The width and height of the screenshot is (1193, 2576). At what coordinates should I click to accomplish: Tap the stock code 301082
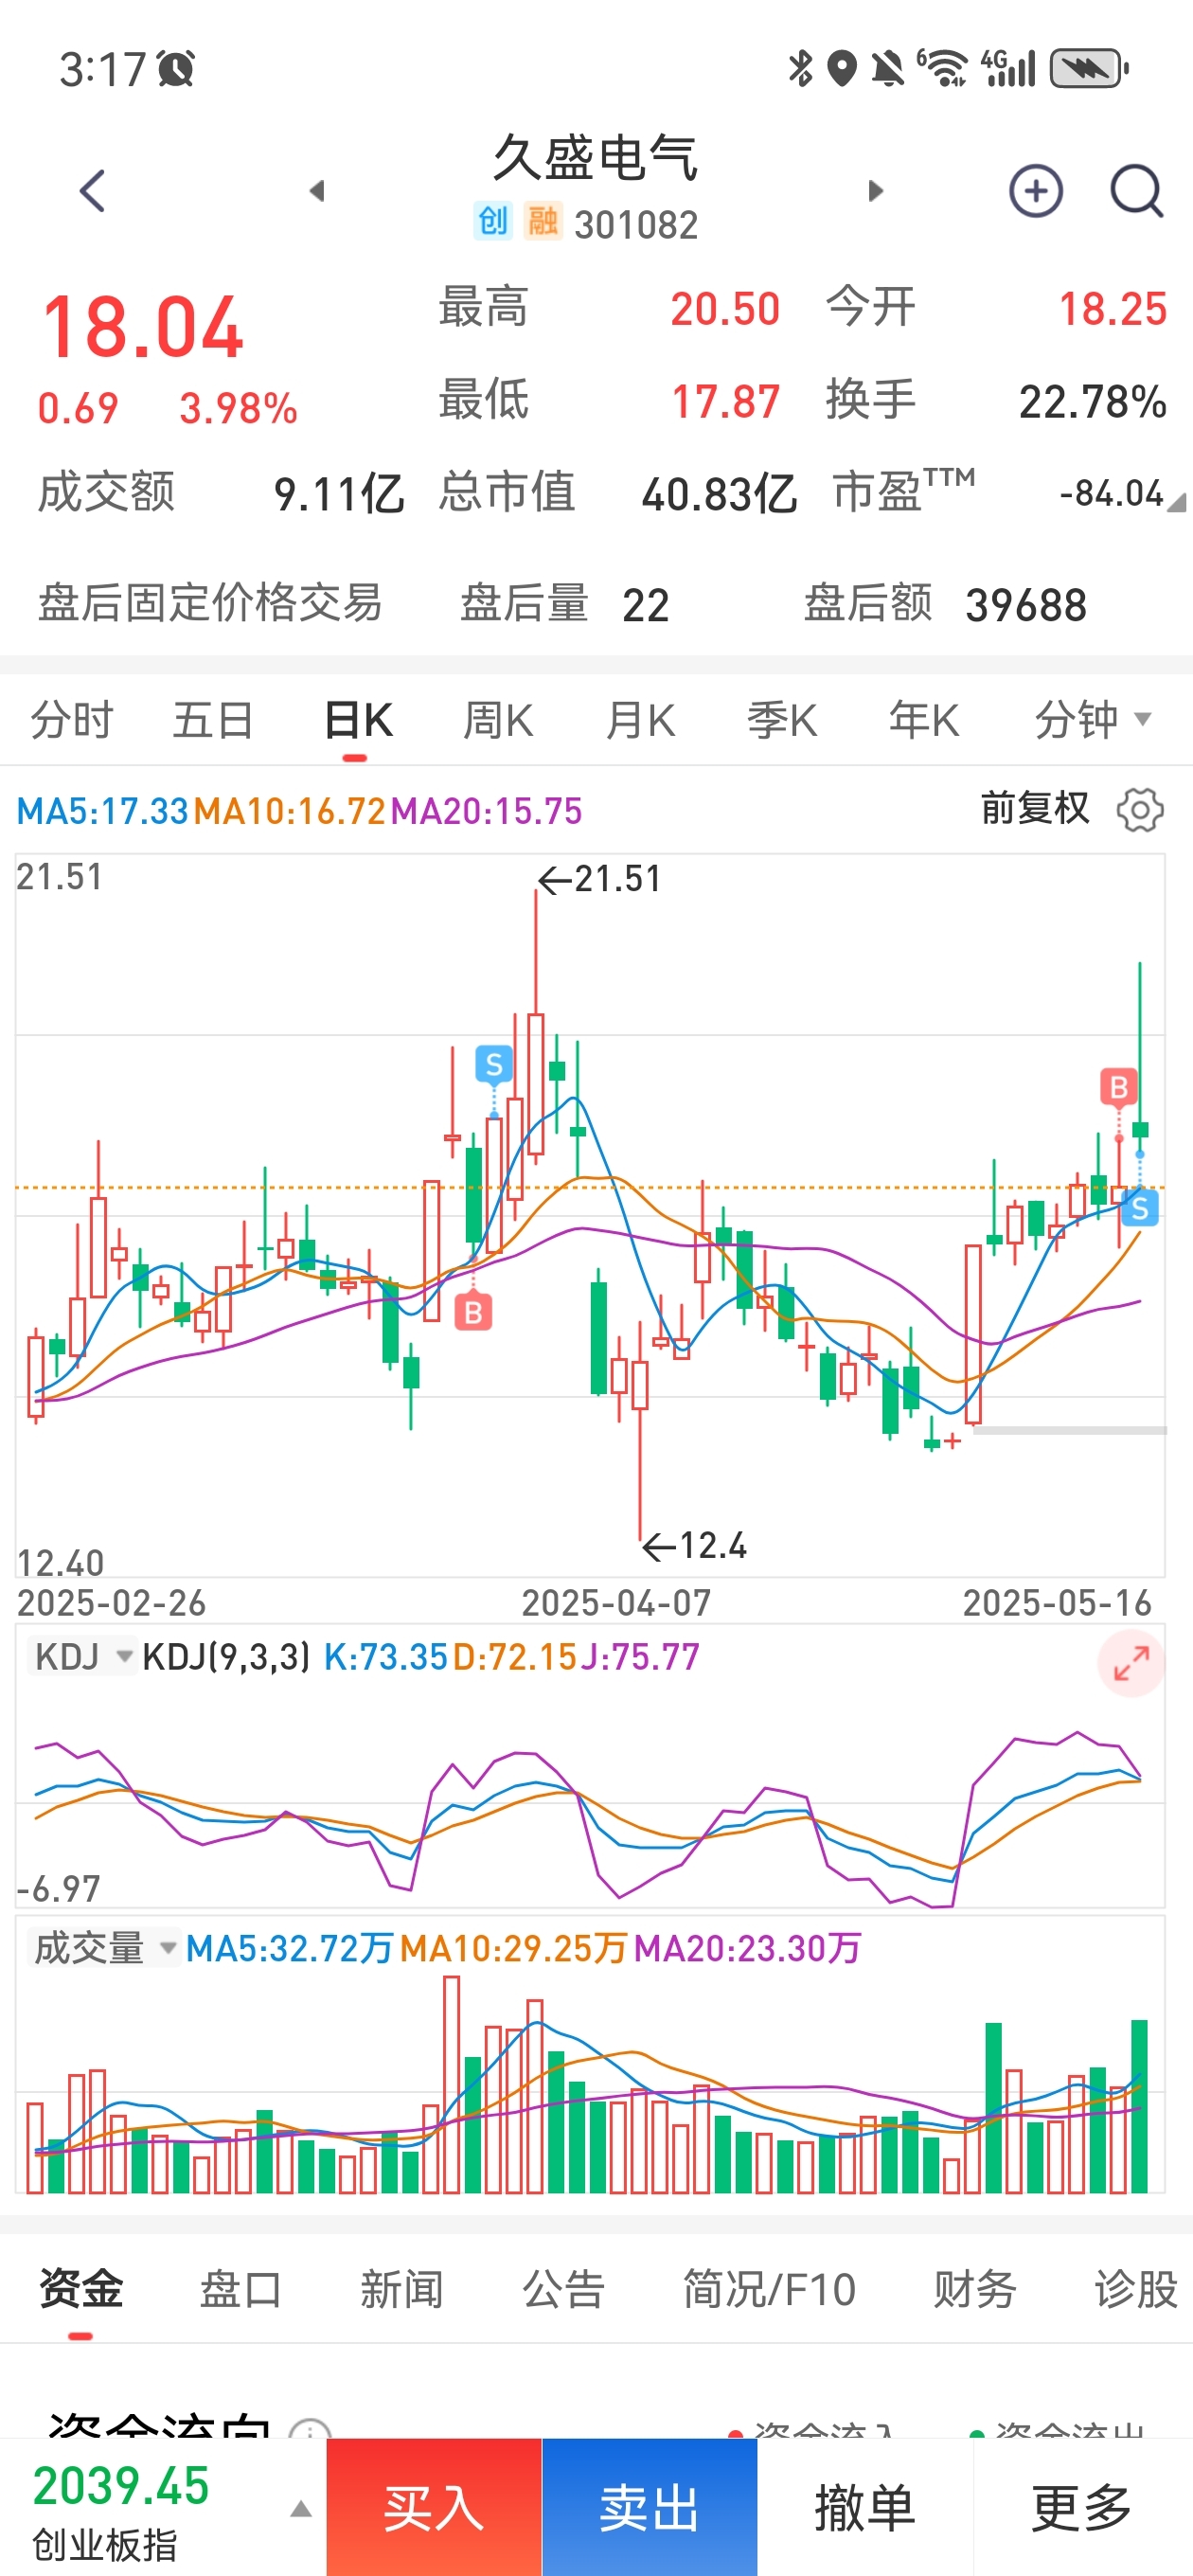(x=636, y=224)
